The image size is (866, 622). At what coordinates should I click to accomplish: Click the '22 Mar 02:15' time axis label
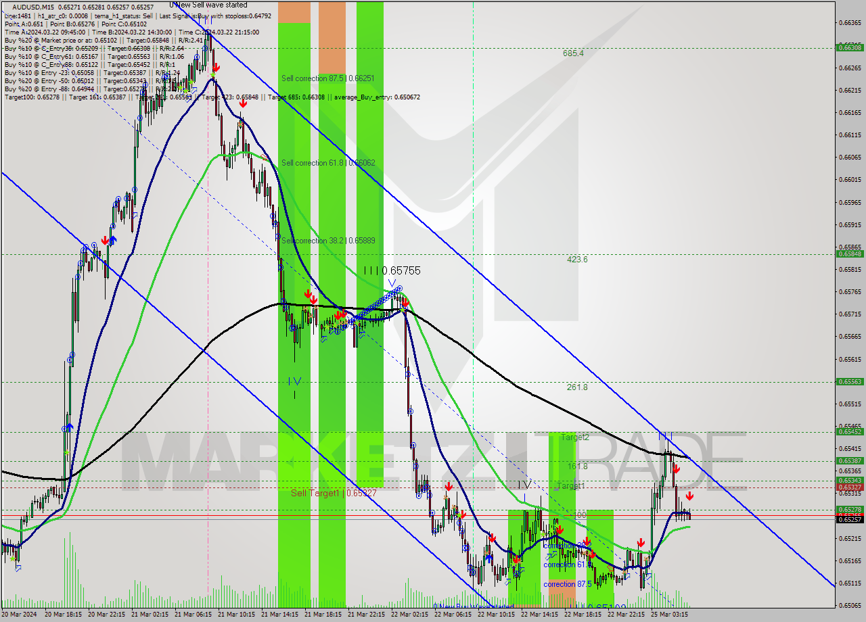pos(411,615)
